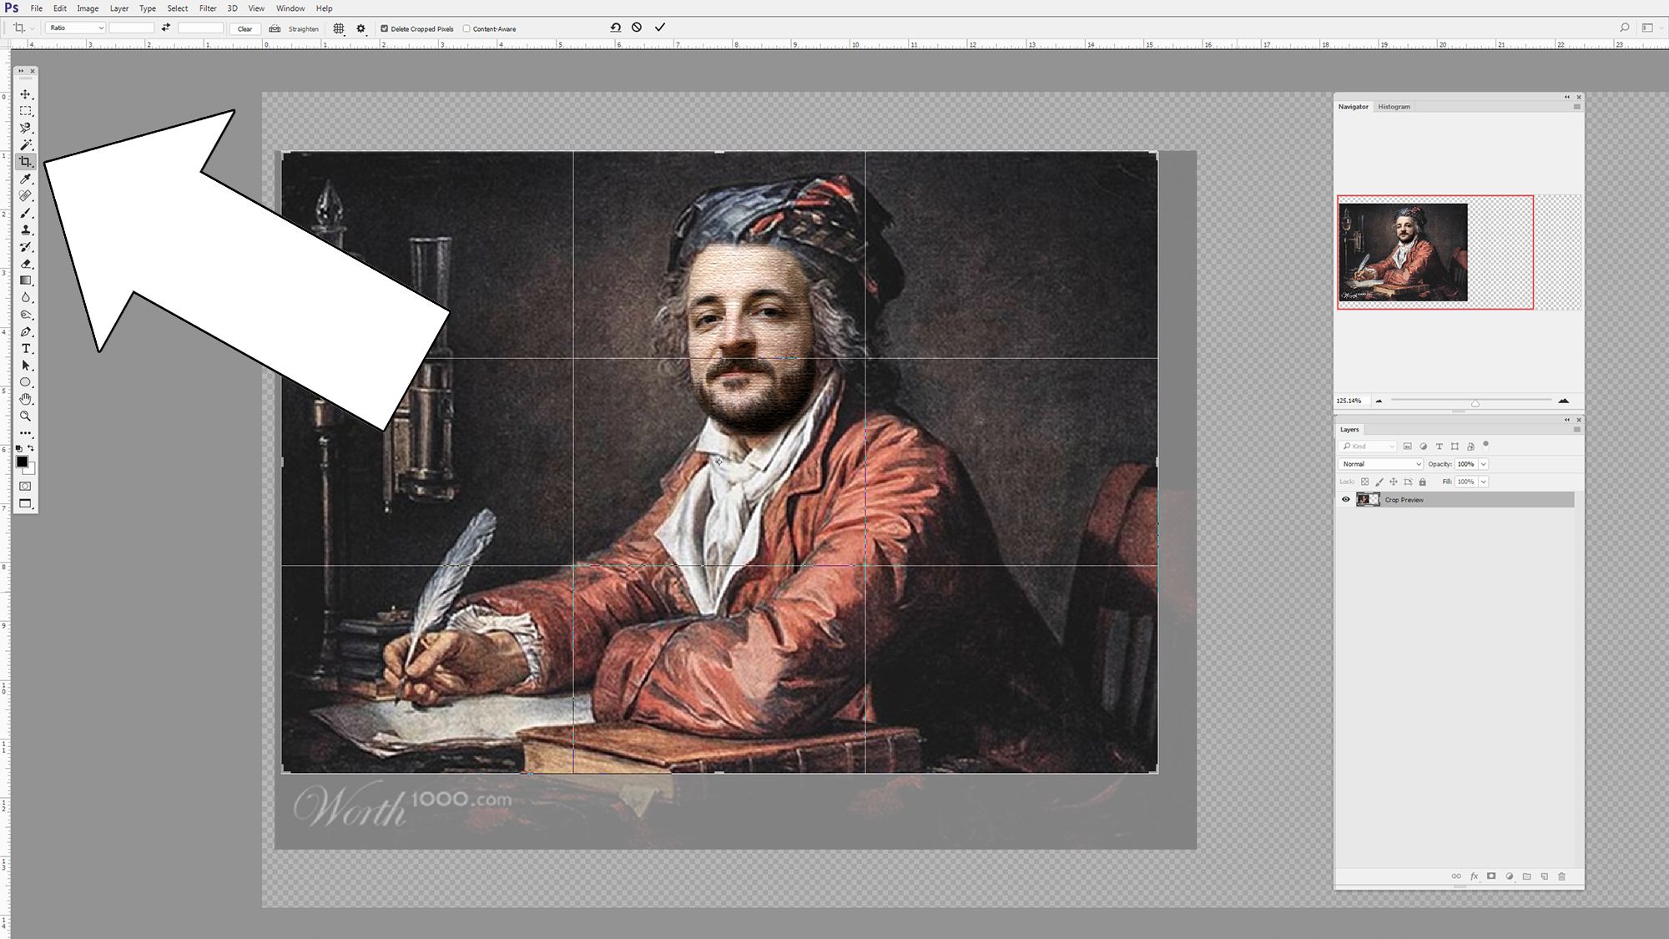Select the Magic Wand tool
Image resolution: width=1669 pixels, height=939 pixels.
pos(26,145)
